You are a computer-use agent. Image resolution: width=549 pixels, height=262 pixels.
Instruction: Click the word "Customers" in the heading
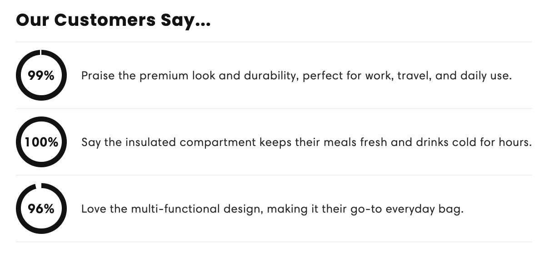[x=105, y=20]
